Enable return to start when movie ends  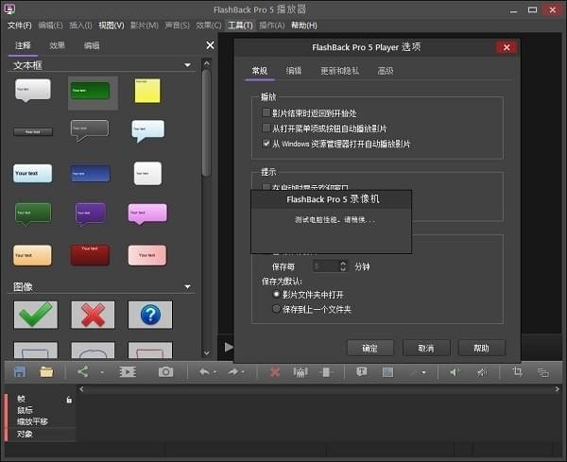(x=267, y=112)
